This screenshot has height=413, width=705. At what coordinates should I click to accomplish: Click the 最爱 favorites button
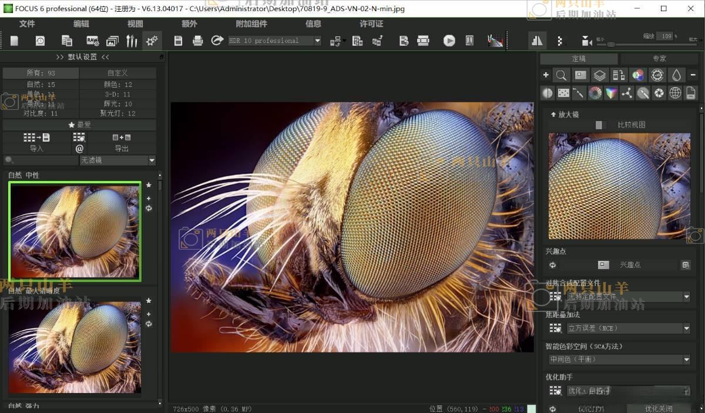(x=79, y=125)
